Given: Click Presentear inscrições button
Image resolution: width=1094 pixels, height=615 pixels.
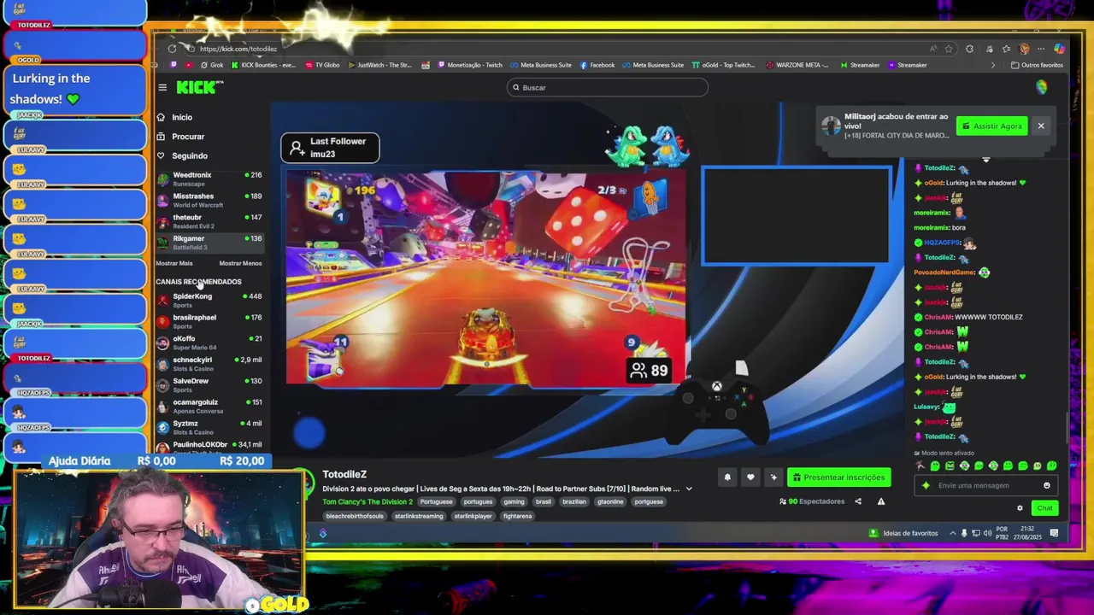Looking at the screenshot, I should tap(838, 477).
